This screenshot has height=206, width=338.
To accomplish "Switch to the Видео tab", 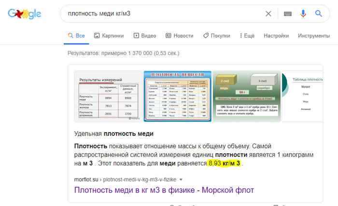I will click(145, 36).
